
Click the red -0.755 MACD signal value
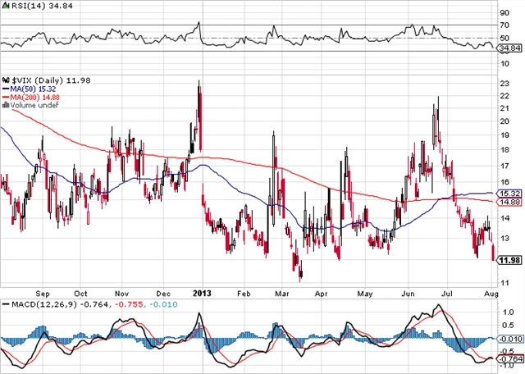point(129,304)
